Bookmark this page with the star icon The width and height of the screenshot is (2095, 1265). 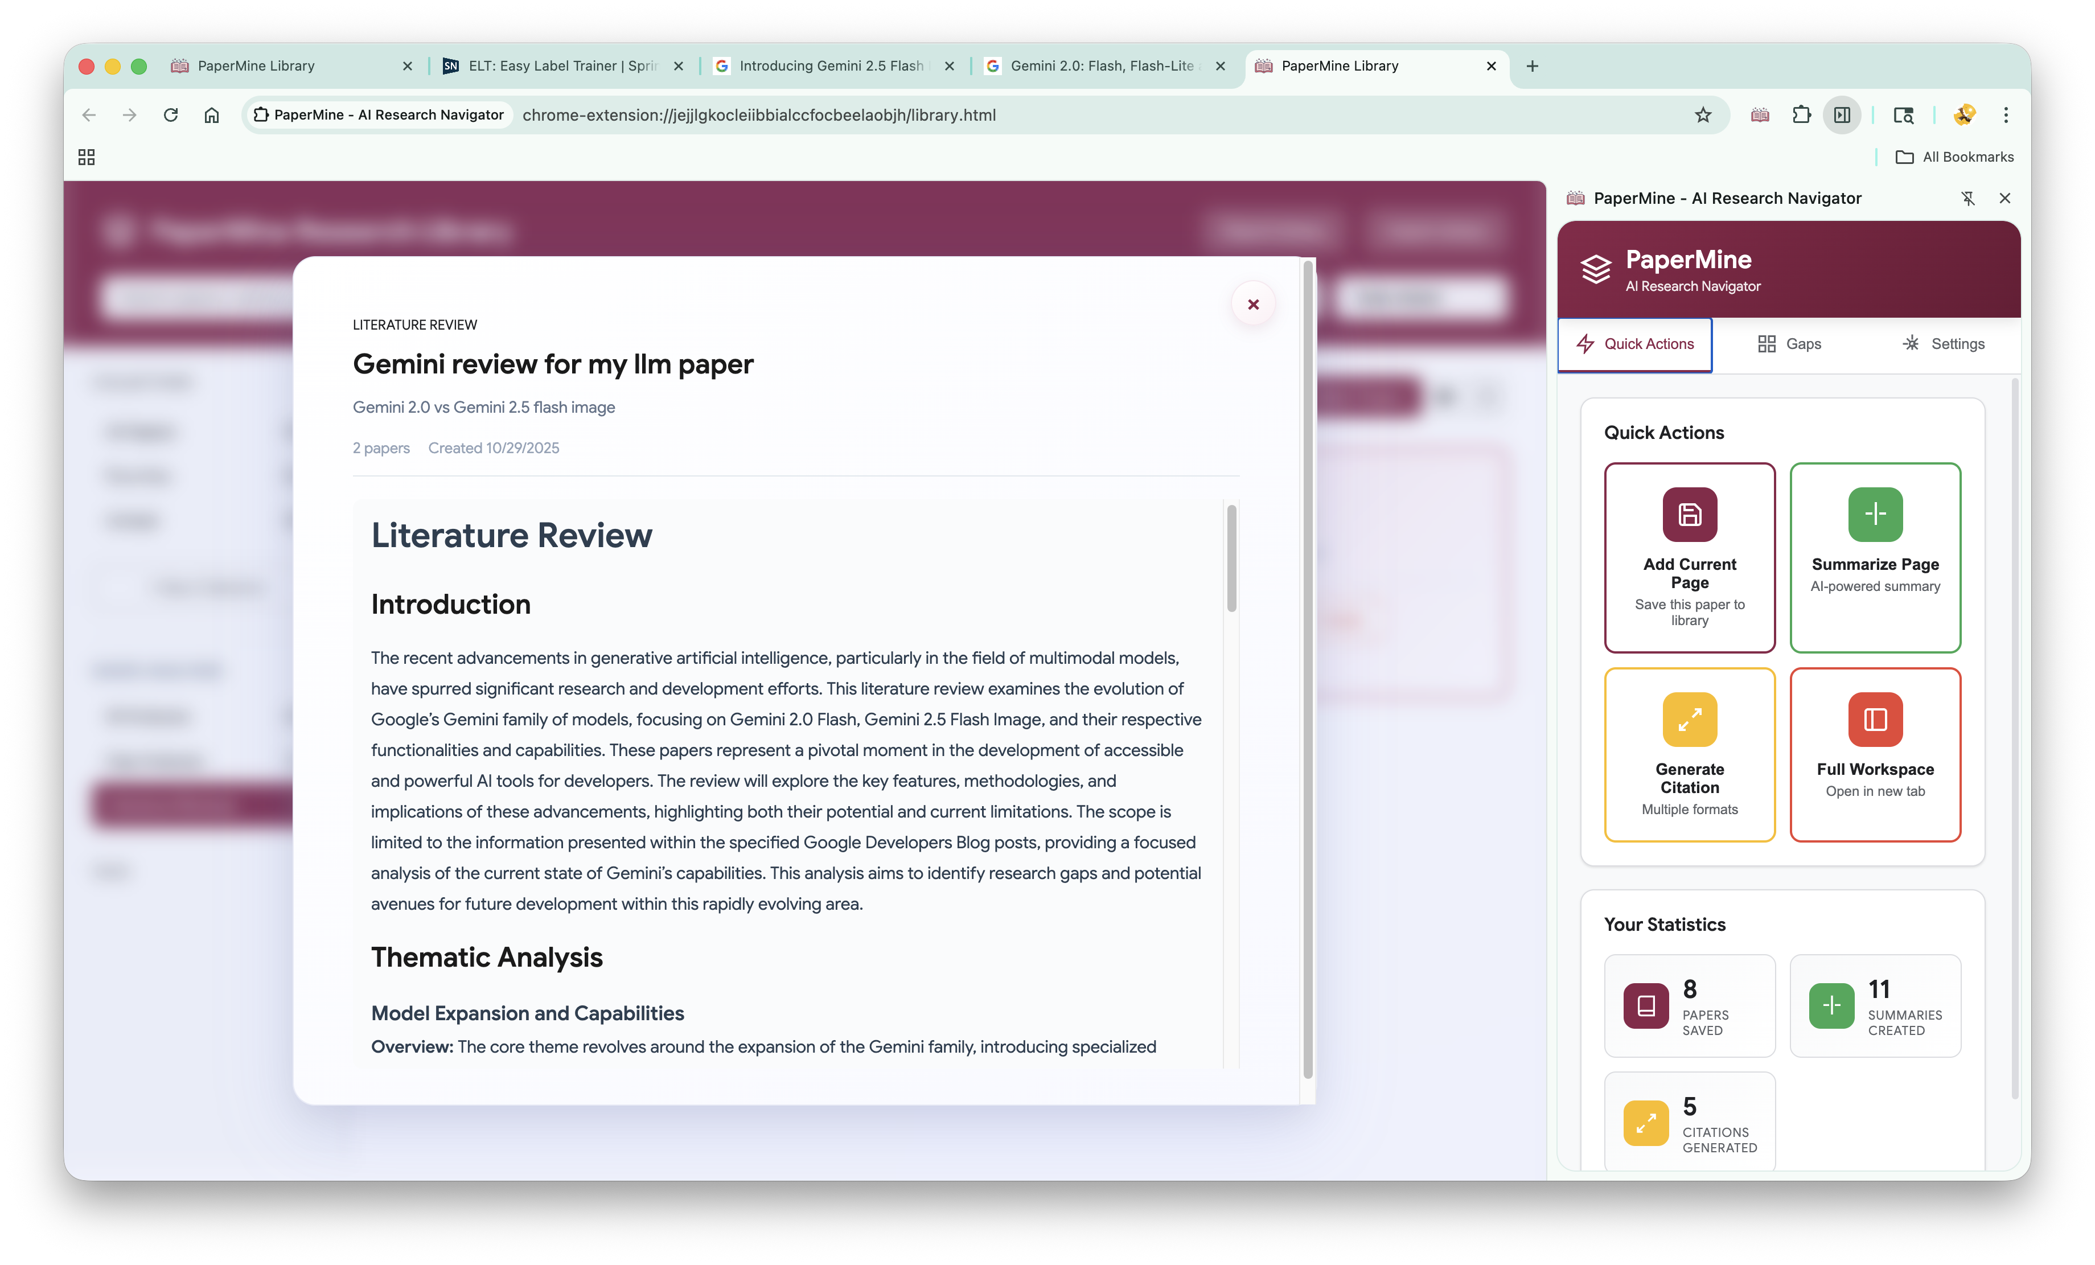coord(1702,115)
